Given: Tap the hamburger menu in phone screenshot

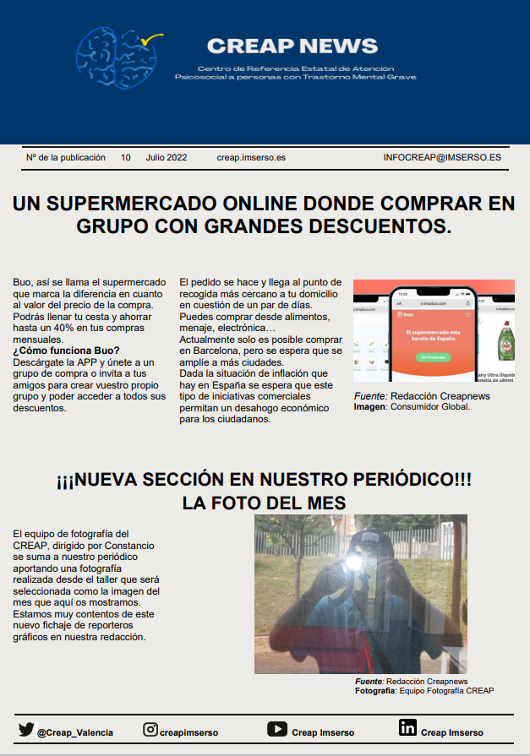Looking at the screenshot, I should (467, 314).
